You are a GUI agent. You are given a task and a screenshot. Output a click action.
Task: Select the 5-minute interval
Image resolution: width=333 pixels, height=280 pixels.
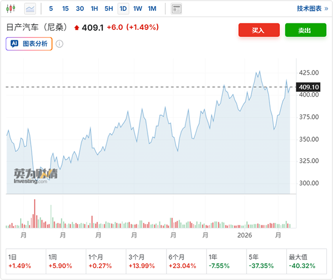point(50,8)
